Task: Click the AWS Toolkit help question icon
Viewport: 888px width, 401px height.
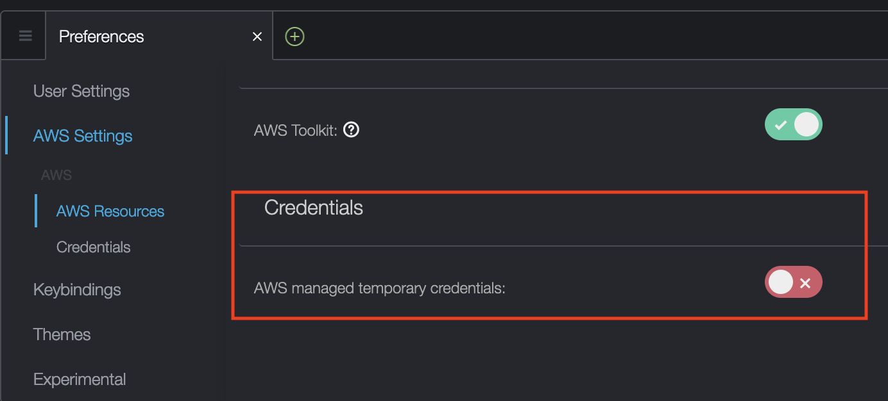Action: (351, 130)
